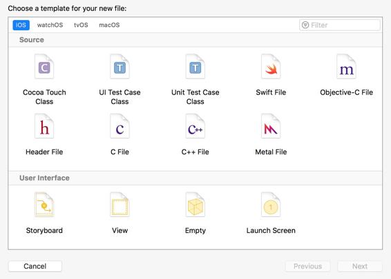
Task: Select the Metal File icon
Action: tap(271, 126)
